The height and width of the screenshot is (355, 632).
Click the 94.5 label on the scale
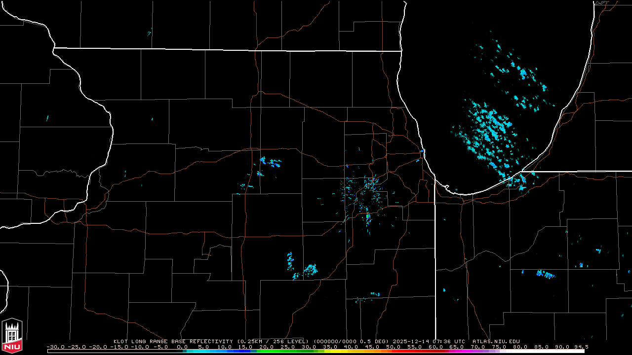point(581,347)
